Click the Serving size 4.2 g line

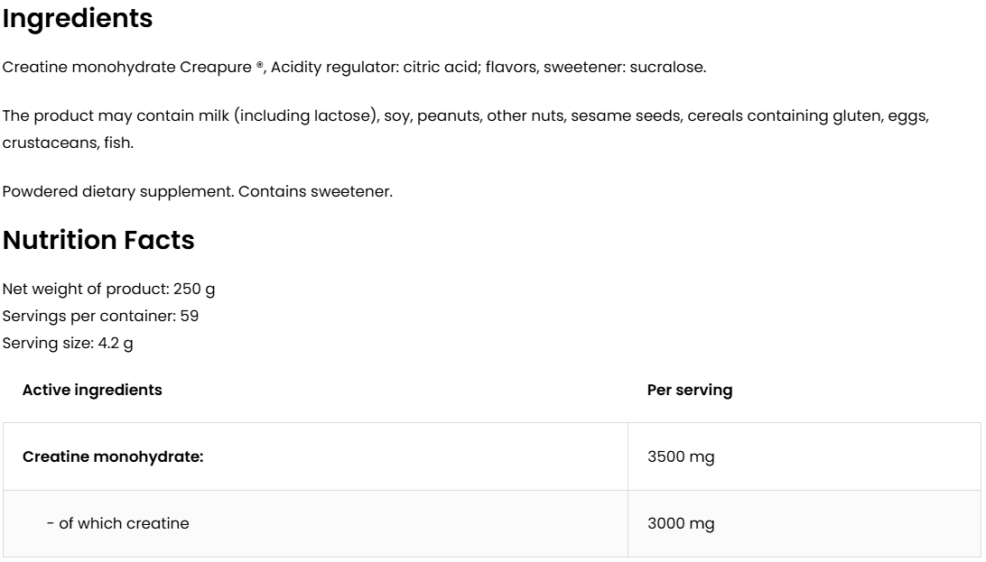69,344
